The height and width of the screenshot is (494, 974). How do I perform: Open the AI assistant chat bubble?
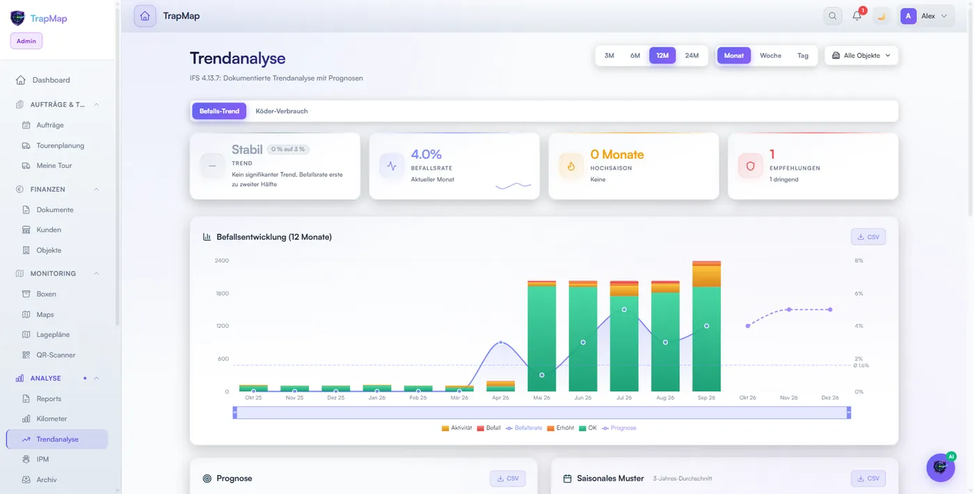[x=940, y=467]
